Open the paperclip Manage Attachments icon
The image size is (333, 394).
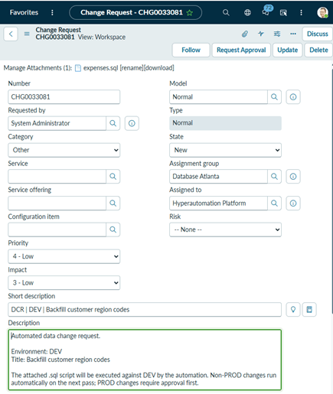coord(245,34)
